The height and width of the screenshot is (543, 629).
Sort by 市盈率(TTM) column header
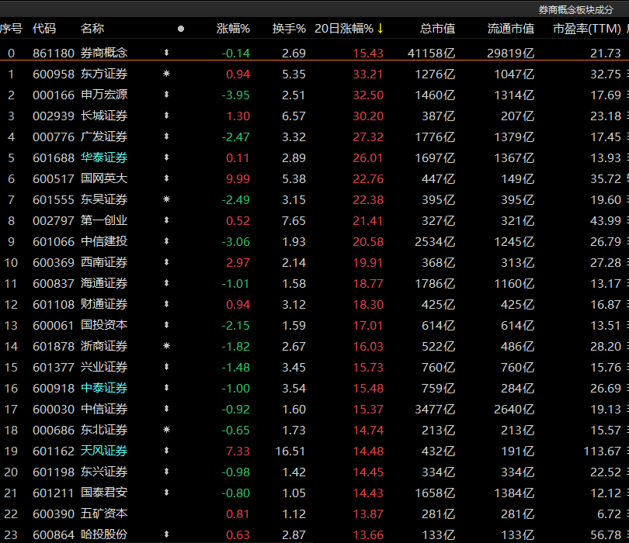(587, 29)
